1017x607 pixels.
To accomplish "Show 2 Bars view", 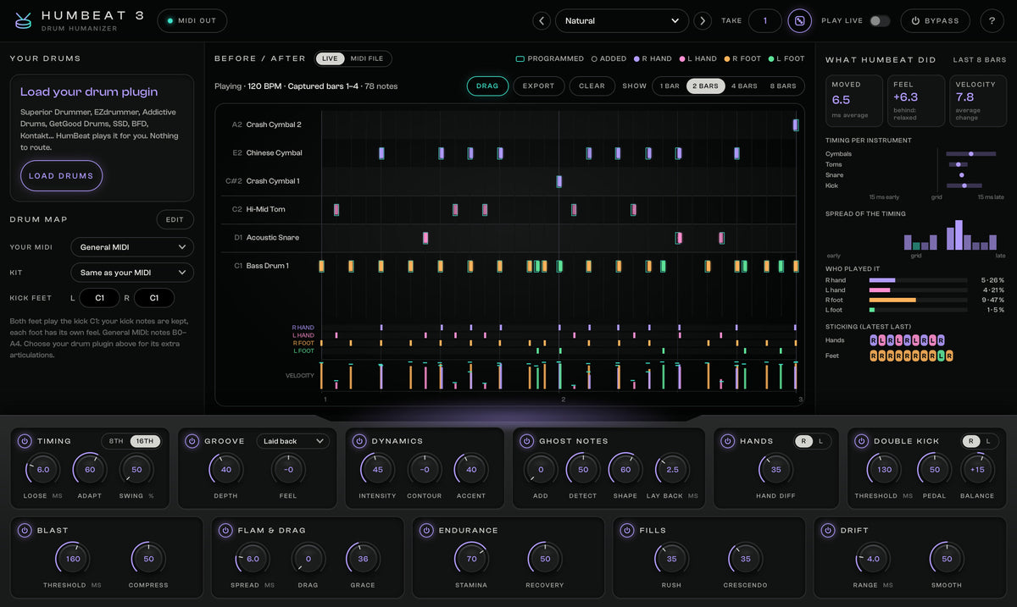I will click(x=705, y=86).
